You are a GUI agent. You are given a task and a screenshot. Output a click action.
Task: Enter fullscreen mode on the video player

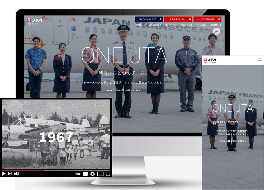click(107, 173)
